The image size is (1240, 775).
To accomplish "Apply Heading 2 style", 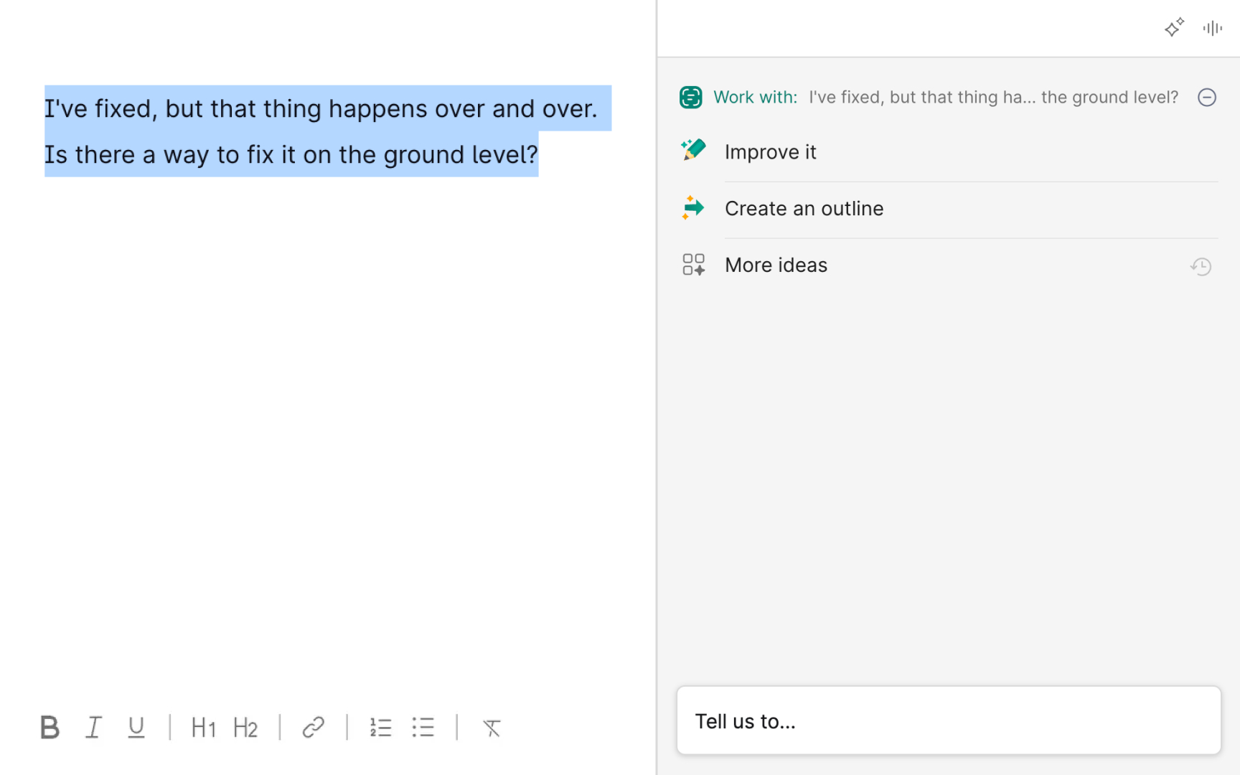I will pyautogui.click(x=245, y=728).
